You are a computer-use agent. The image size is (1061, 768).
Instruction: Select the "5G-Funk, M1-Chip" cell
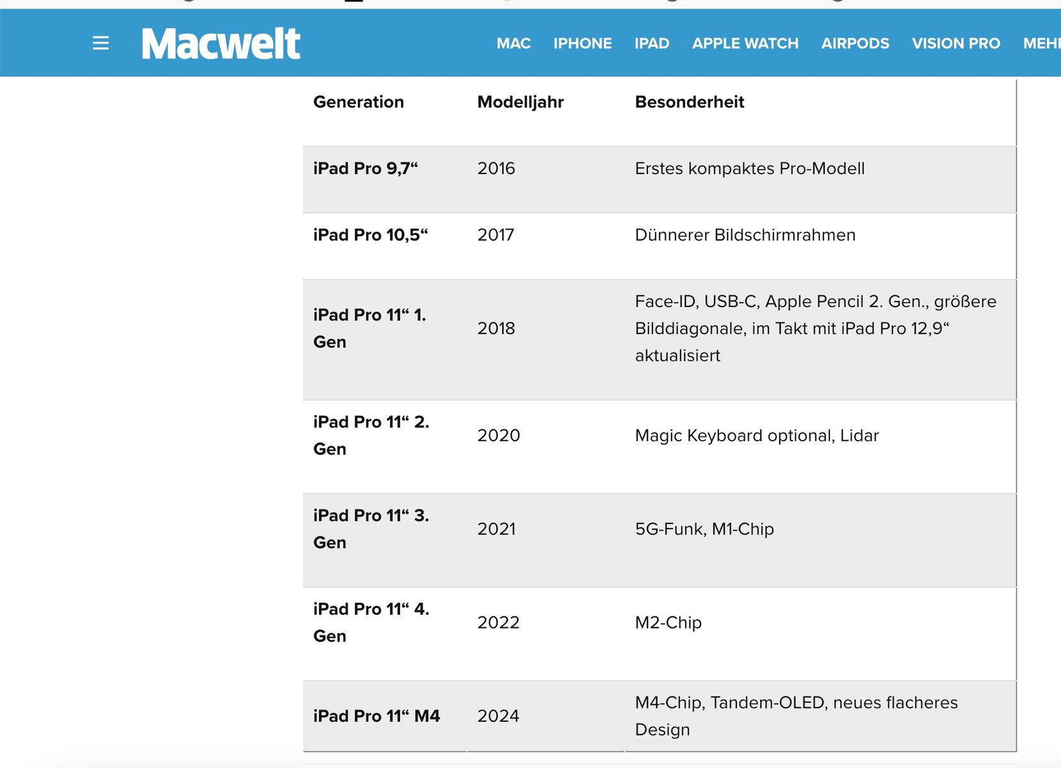click(704, 529)
